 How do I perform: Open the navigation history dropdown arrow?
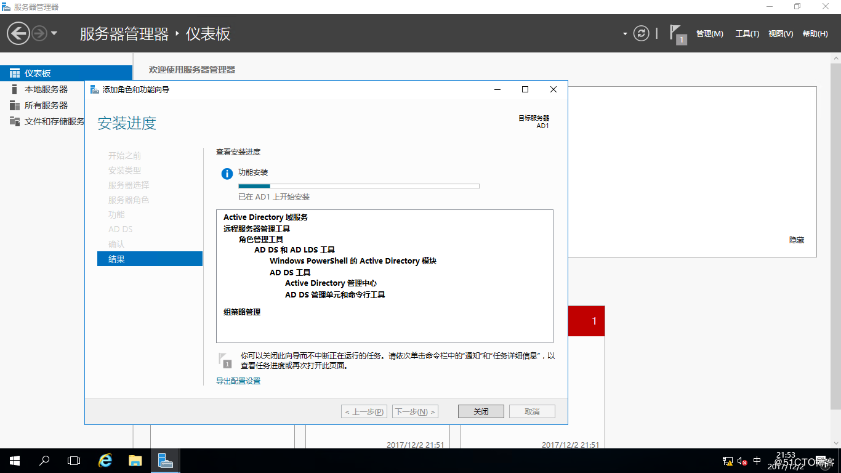54,33
